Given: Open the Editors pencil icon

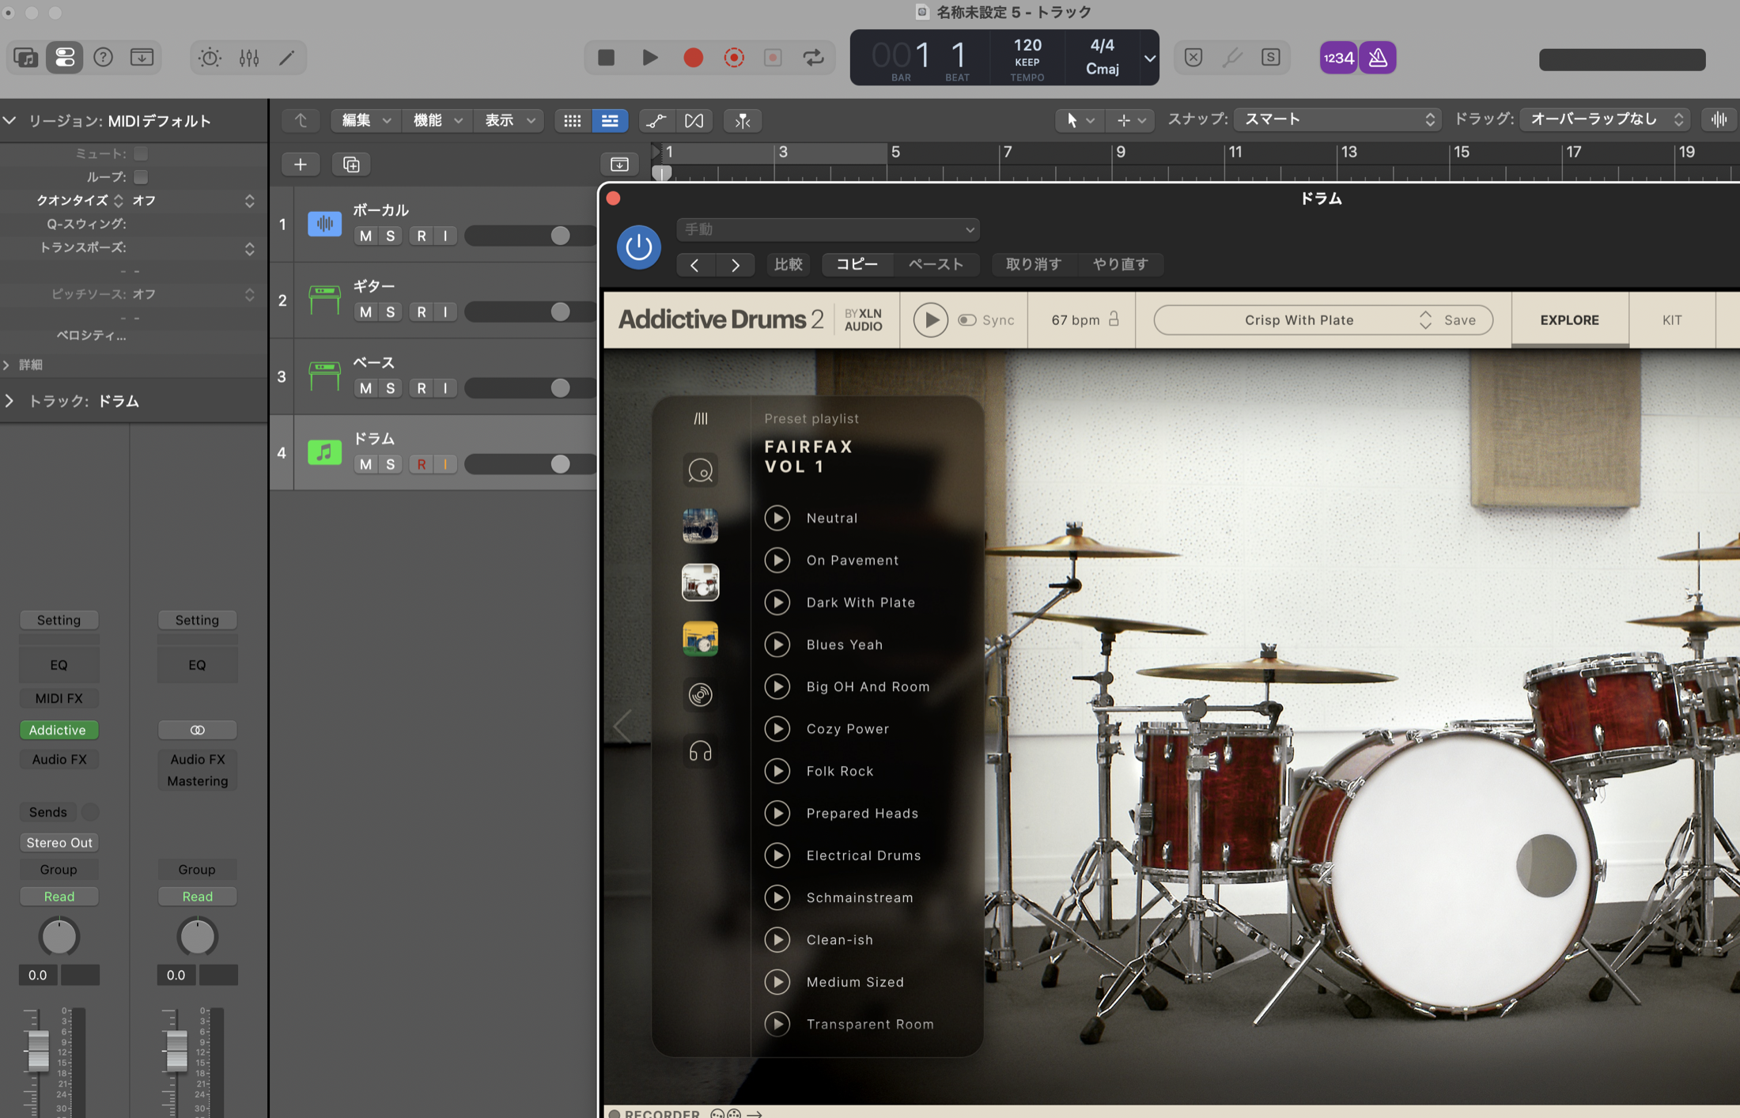Looking at the screenshot, I should pyautogui.click(x=287, y=58).
